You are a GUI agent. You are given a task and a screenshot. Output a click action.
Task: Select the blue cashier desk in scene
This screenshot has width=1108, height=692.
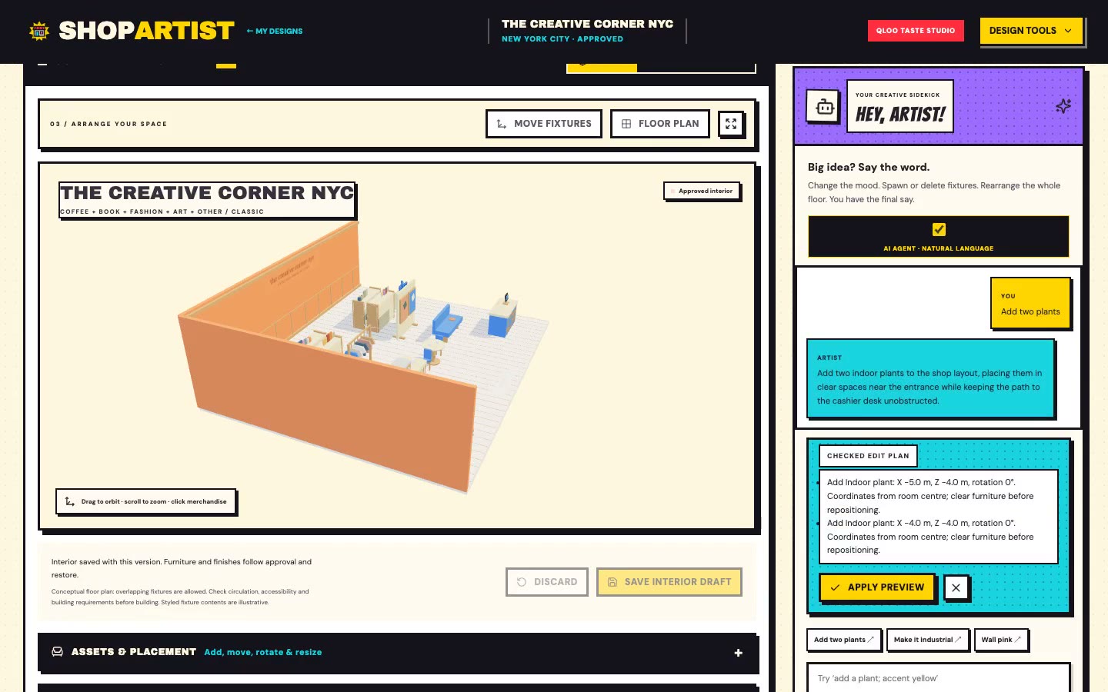pos(501,317)
